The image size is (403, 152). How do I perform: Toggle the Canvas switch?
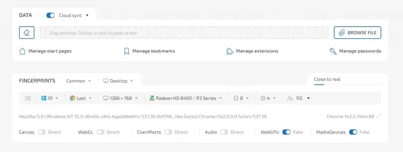coord(42,132)
